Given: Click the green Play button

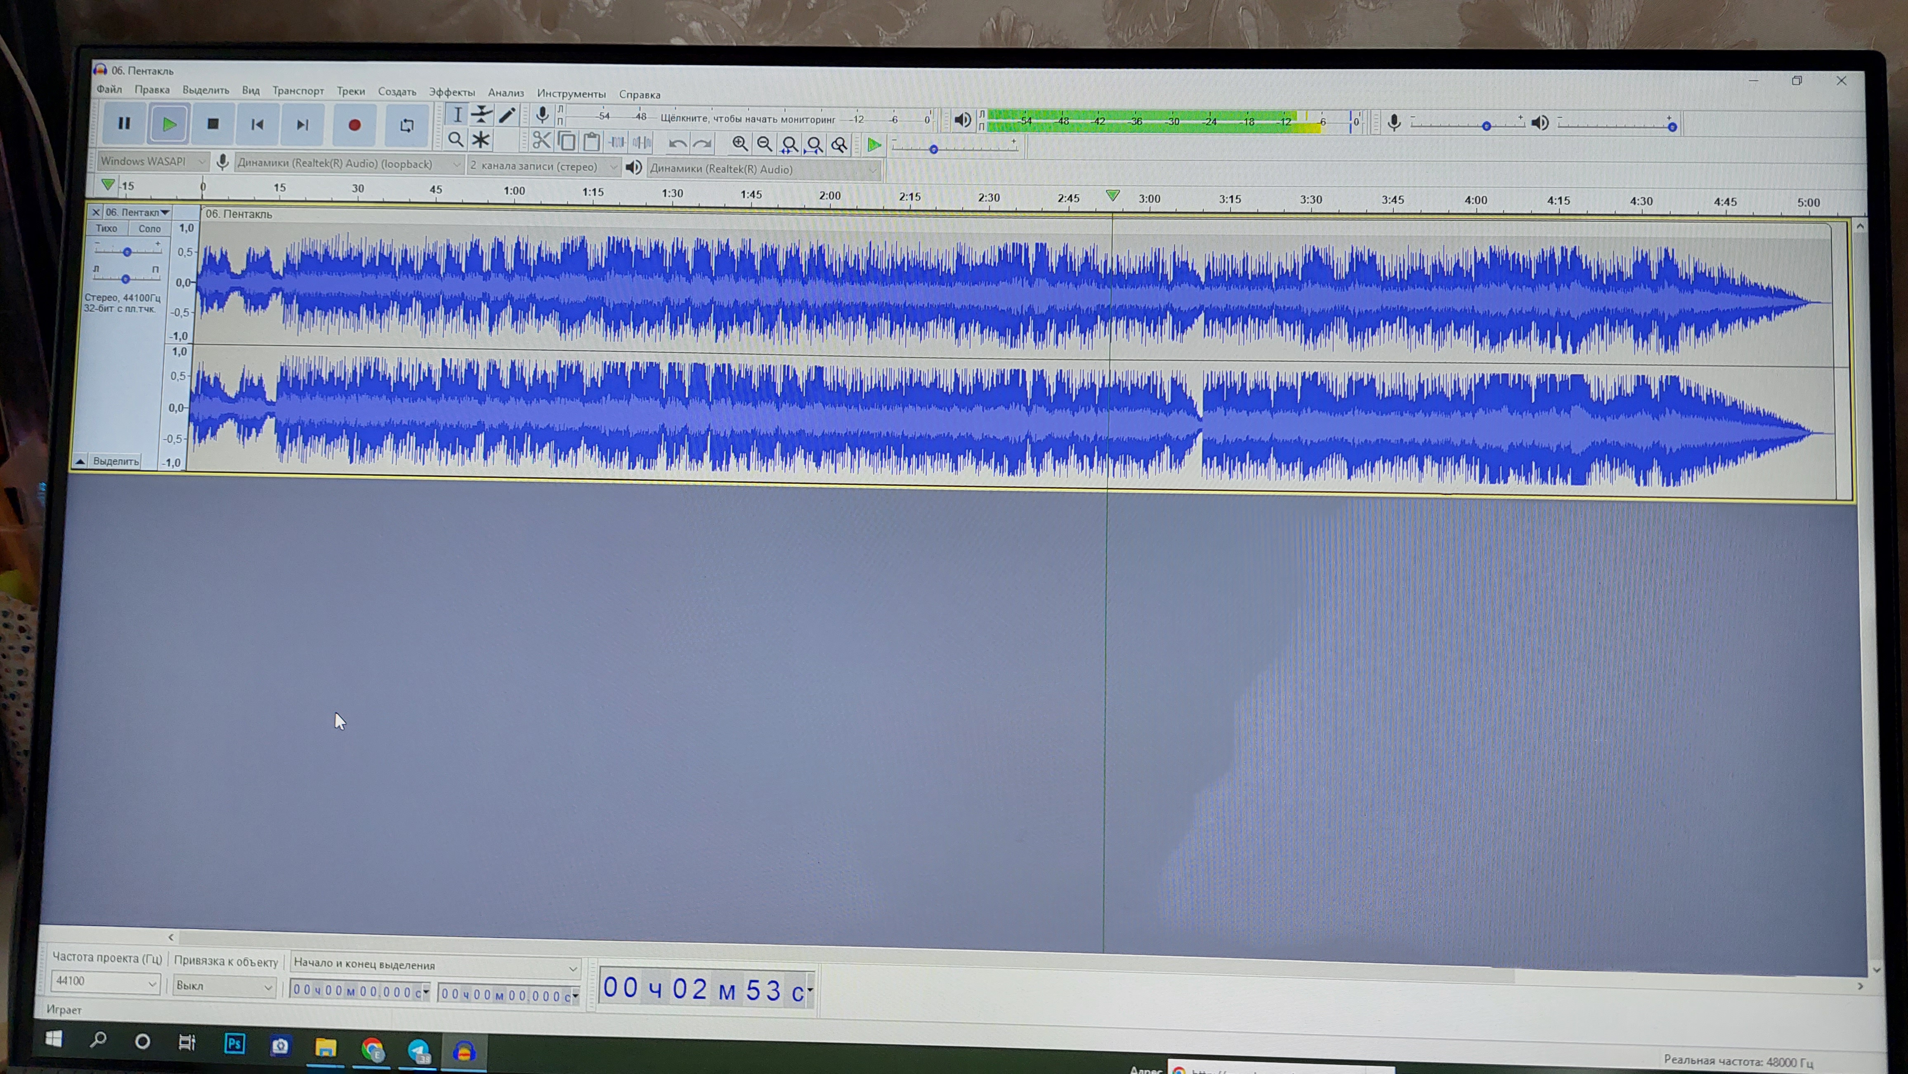Looking at the screenshot, I should point(169,124).
